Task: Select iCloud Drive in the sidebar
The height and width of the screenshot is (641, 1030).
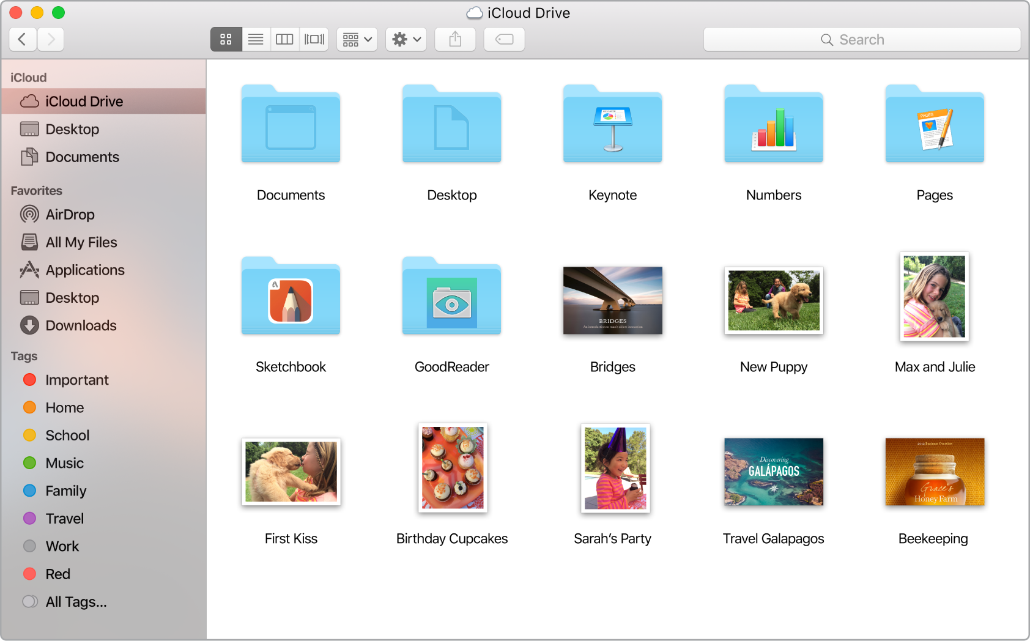Action: [x=103, y=102]
